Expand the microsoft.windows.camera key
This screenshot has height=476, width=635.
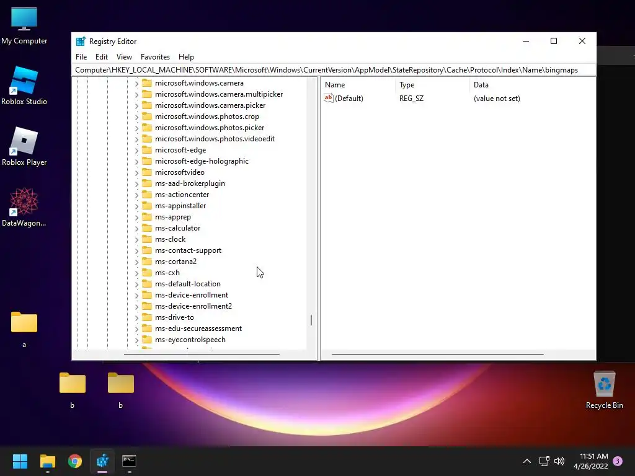tap(136, 84)
